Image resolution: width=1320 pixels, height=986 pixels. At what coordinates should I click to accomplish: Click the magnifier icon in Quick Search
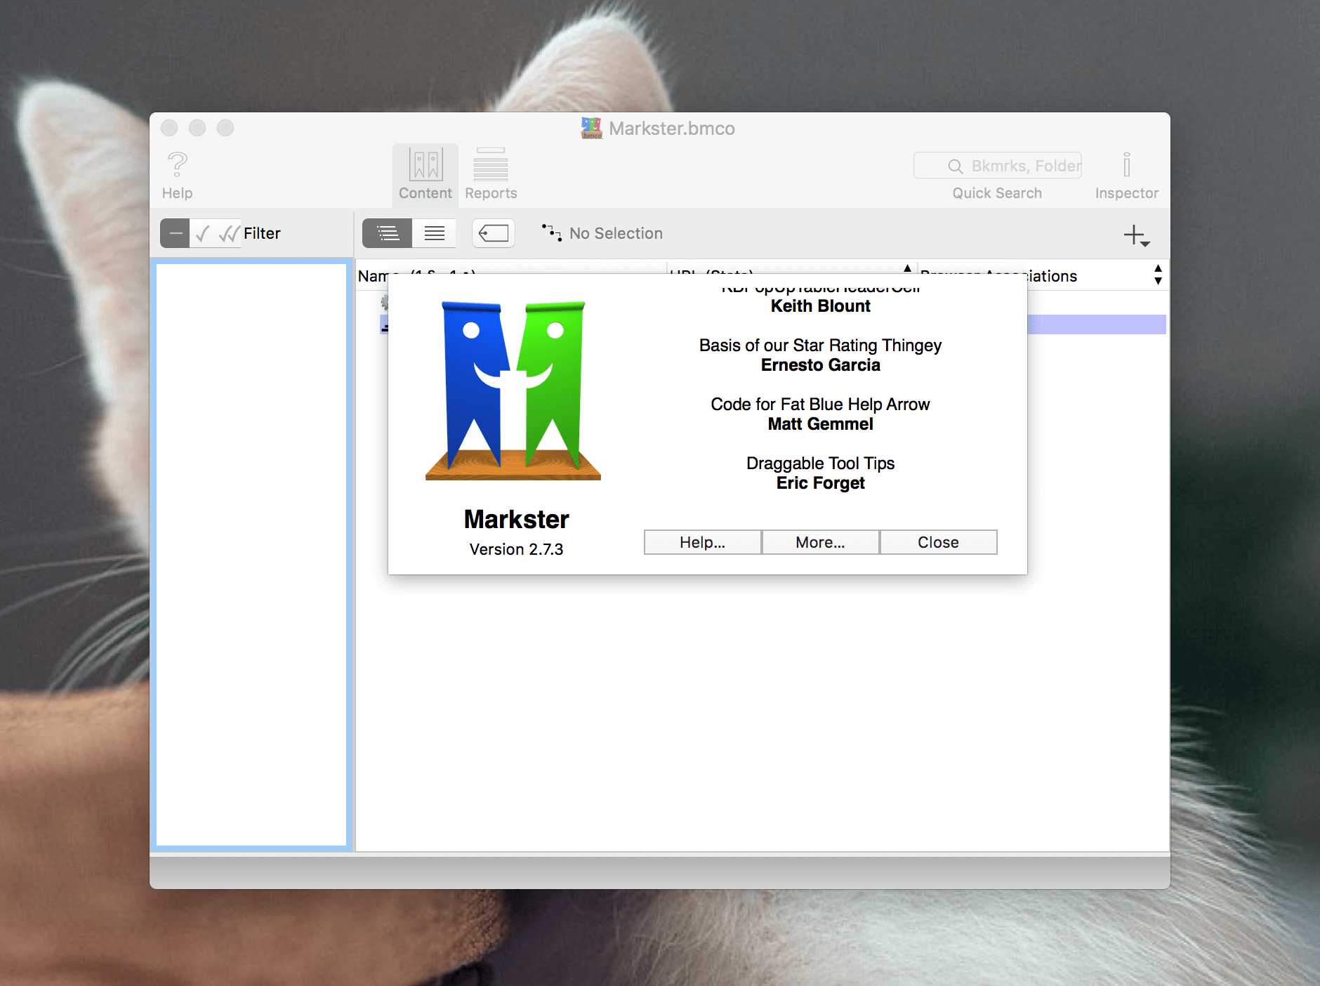955,166
